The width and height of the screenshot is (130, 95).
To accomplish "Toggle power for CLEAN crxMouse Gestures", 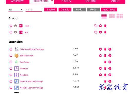I will 11,49.
